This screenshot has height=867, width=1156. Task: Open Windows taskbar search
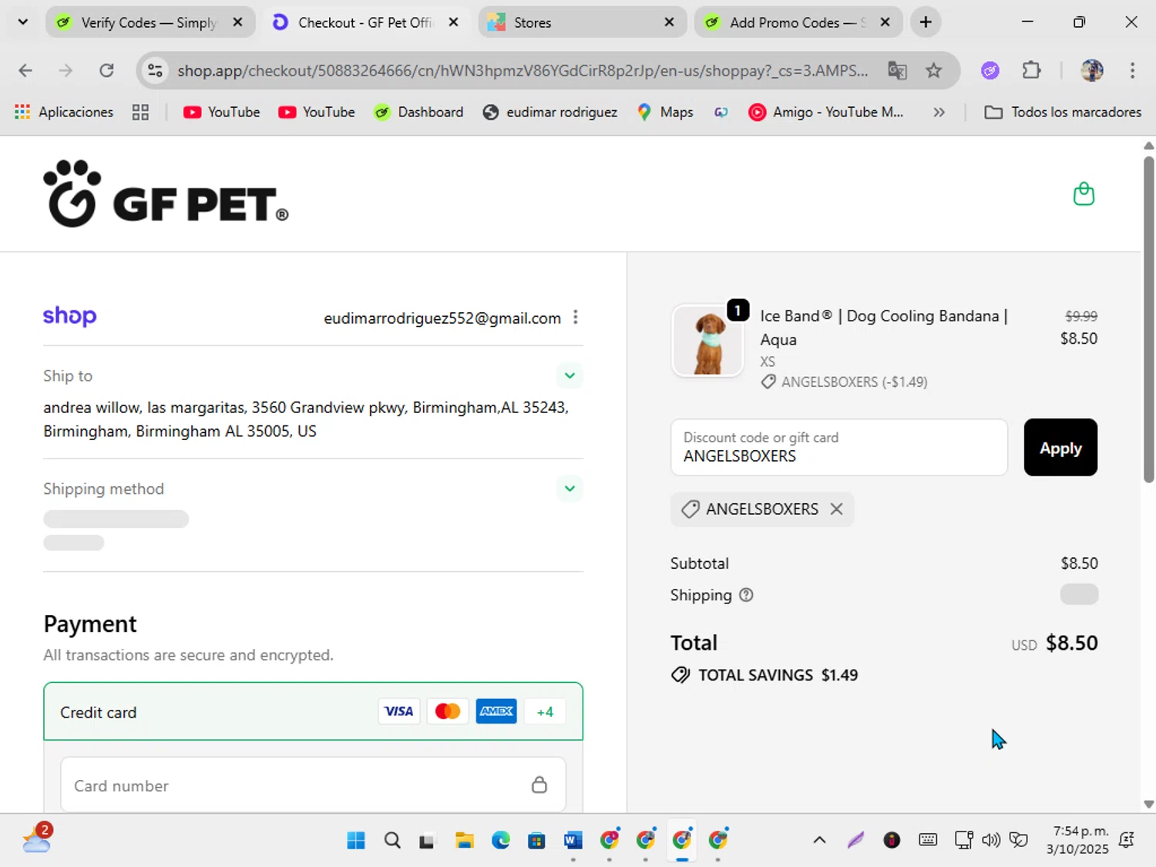[x=392, y=840]
